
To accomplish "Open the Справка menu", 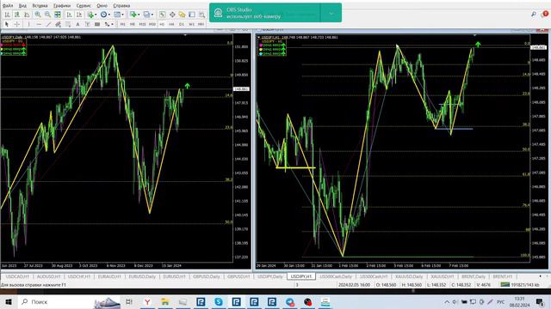I will [x=121, y=6].
